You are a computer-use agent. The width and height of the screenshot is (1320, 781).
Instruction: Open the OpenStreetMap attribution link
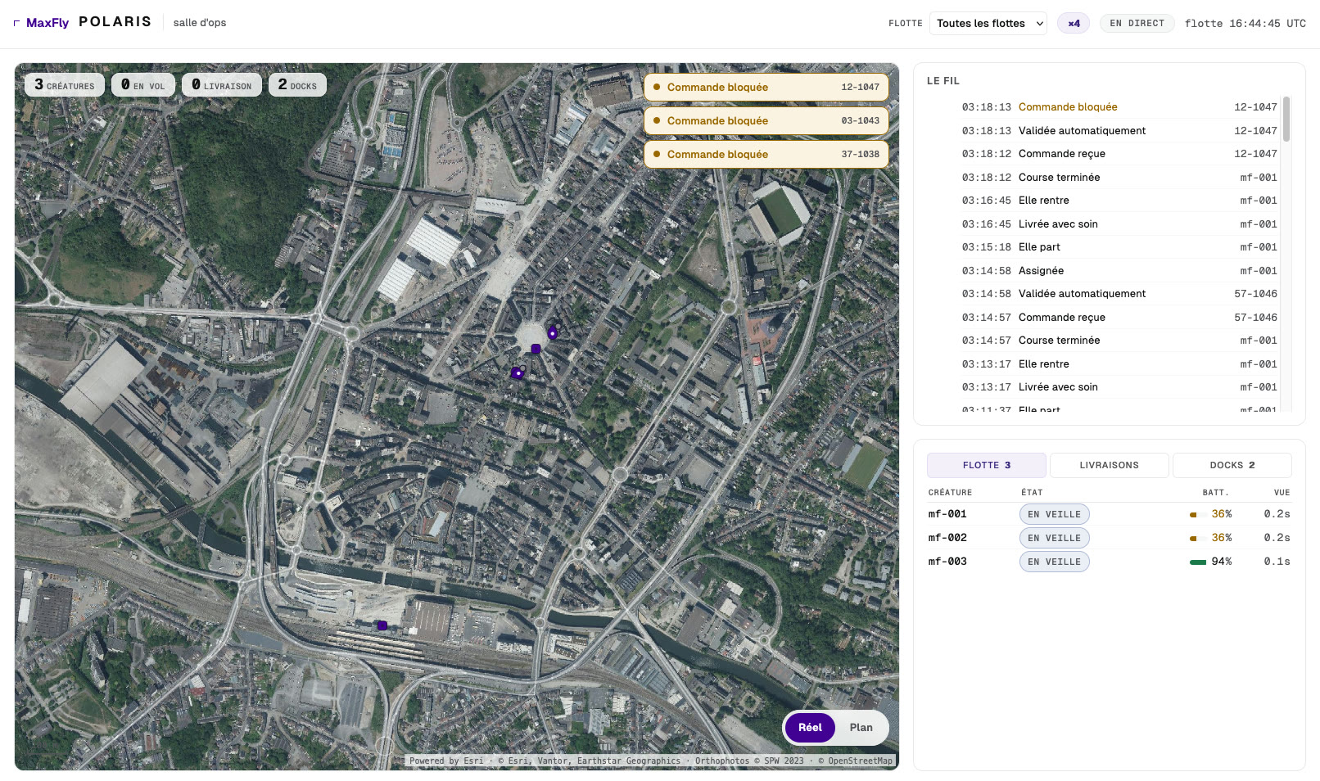(x=860, y=761)
